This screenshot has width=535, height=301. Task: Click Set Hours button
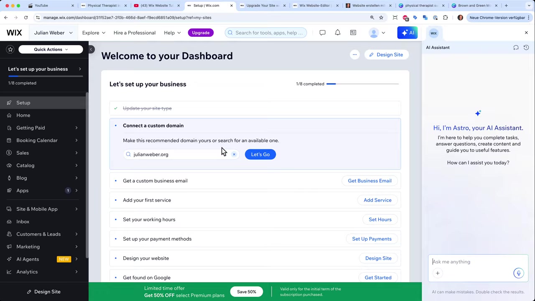[380, 219]
